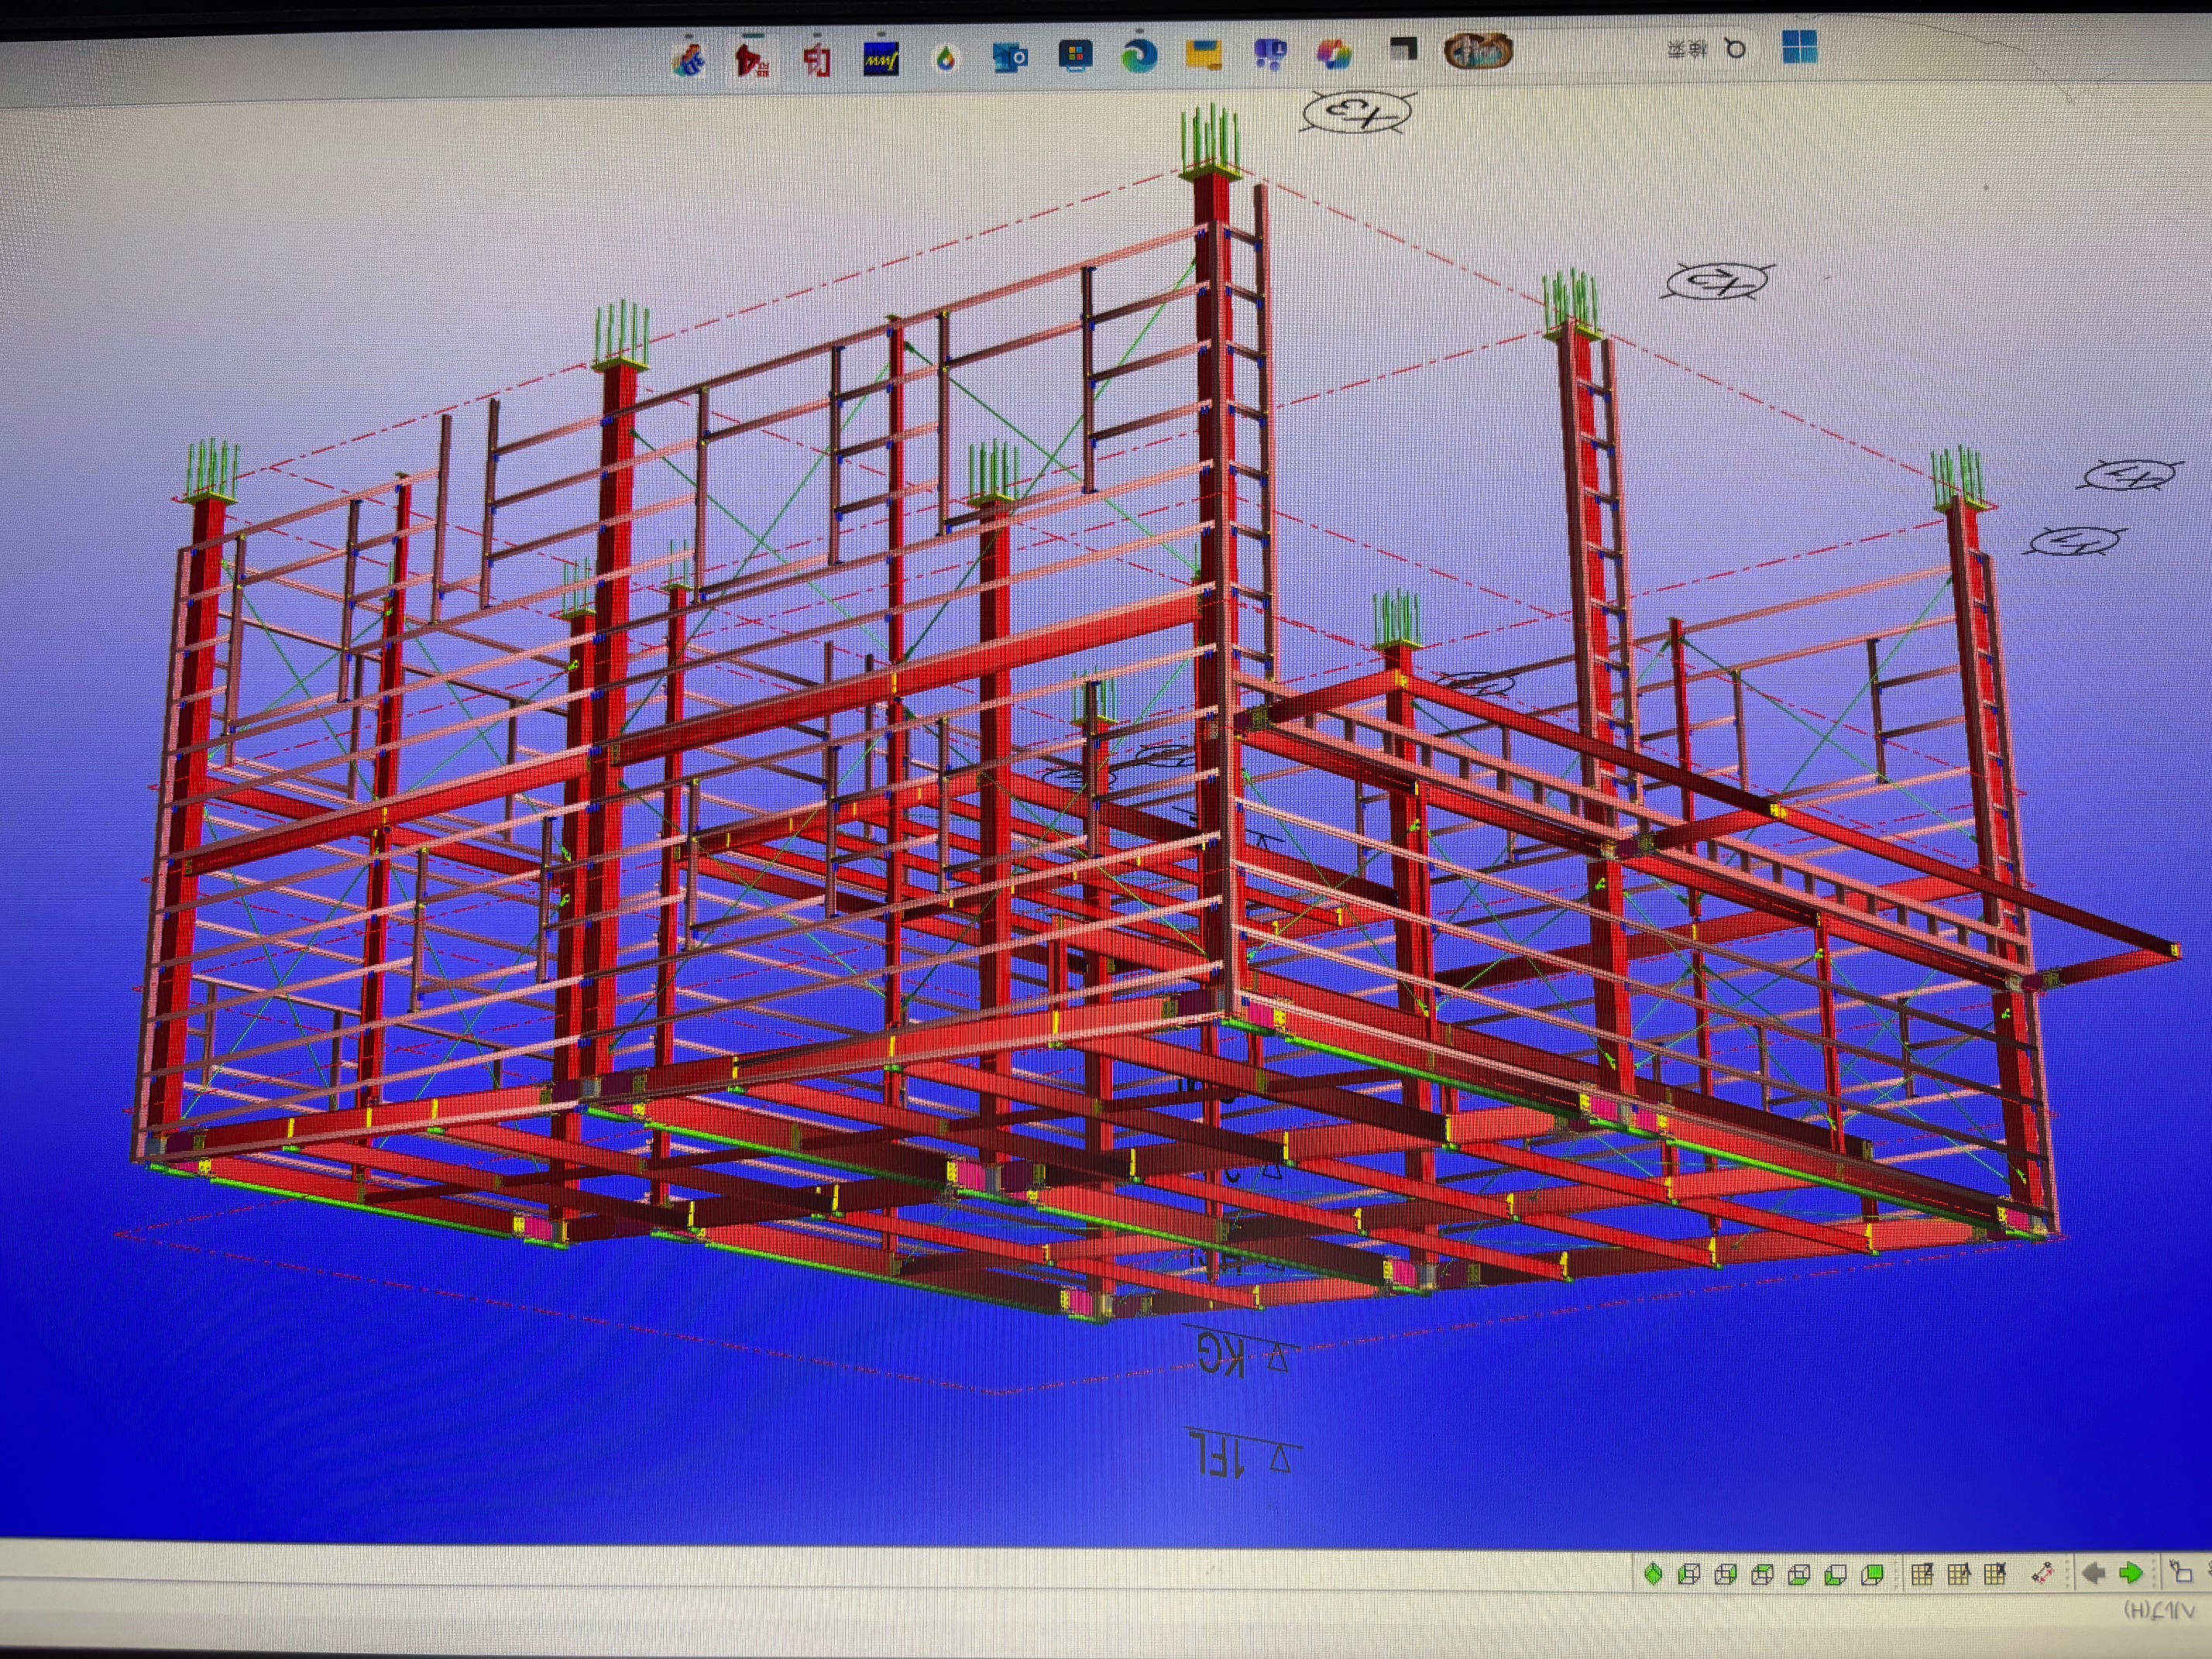Click the grid plane icon marked Z
The height and width of the screenshot is (1659, 2212).
[x=1922, y=1574]
